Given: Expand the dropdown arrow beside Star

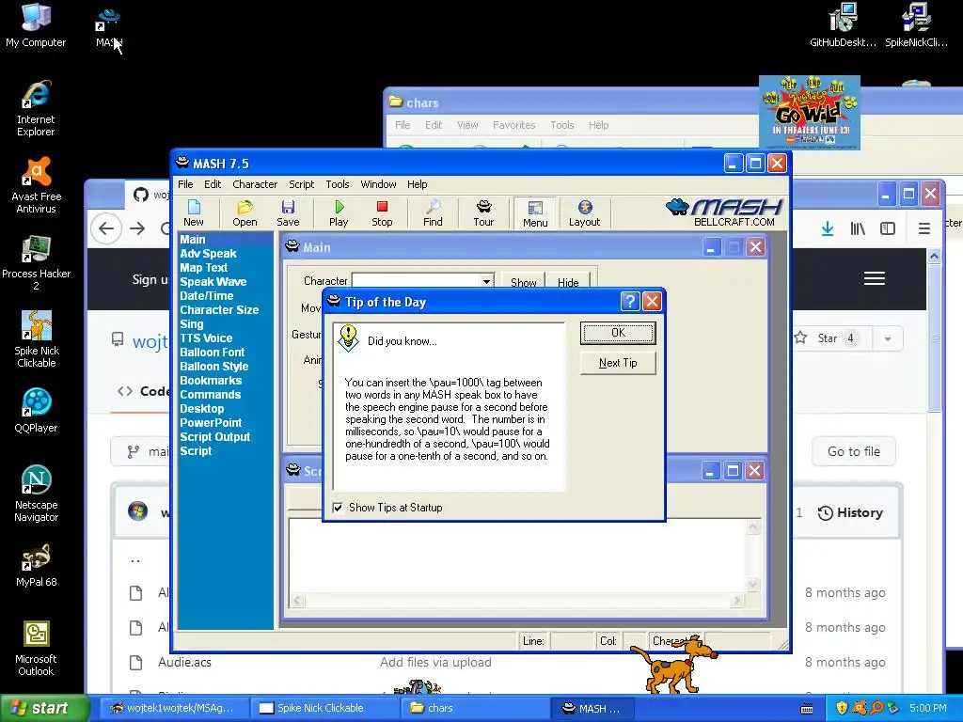Looking at the screenshot, I should point(888,338).
